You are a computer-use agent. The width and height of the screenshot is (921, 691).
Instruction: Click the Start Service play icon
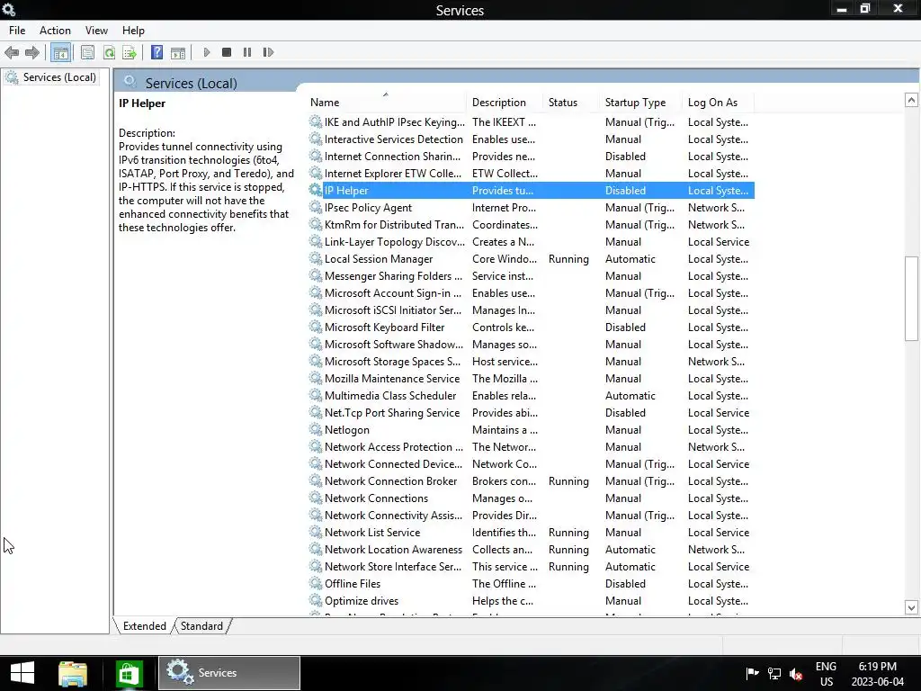click(206, 52)
